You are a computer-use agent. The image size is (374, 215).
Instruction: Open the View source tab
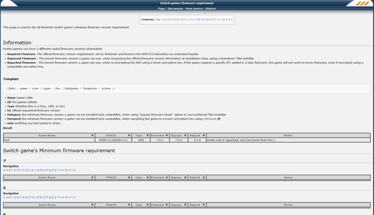194,9
